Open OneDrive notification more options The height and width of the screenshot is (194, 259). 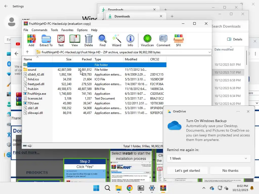[x=238, y=111]
